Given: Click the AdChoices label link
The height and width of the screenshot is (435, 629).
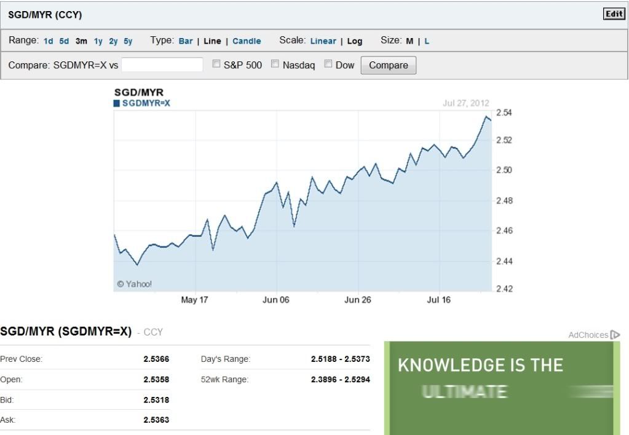Looking at the screenshot, I should [x=588, y=335].
